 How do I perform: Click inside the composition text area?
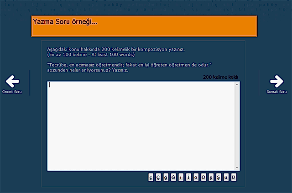coord(141,126)
